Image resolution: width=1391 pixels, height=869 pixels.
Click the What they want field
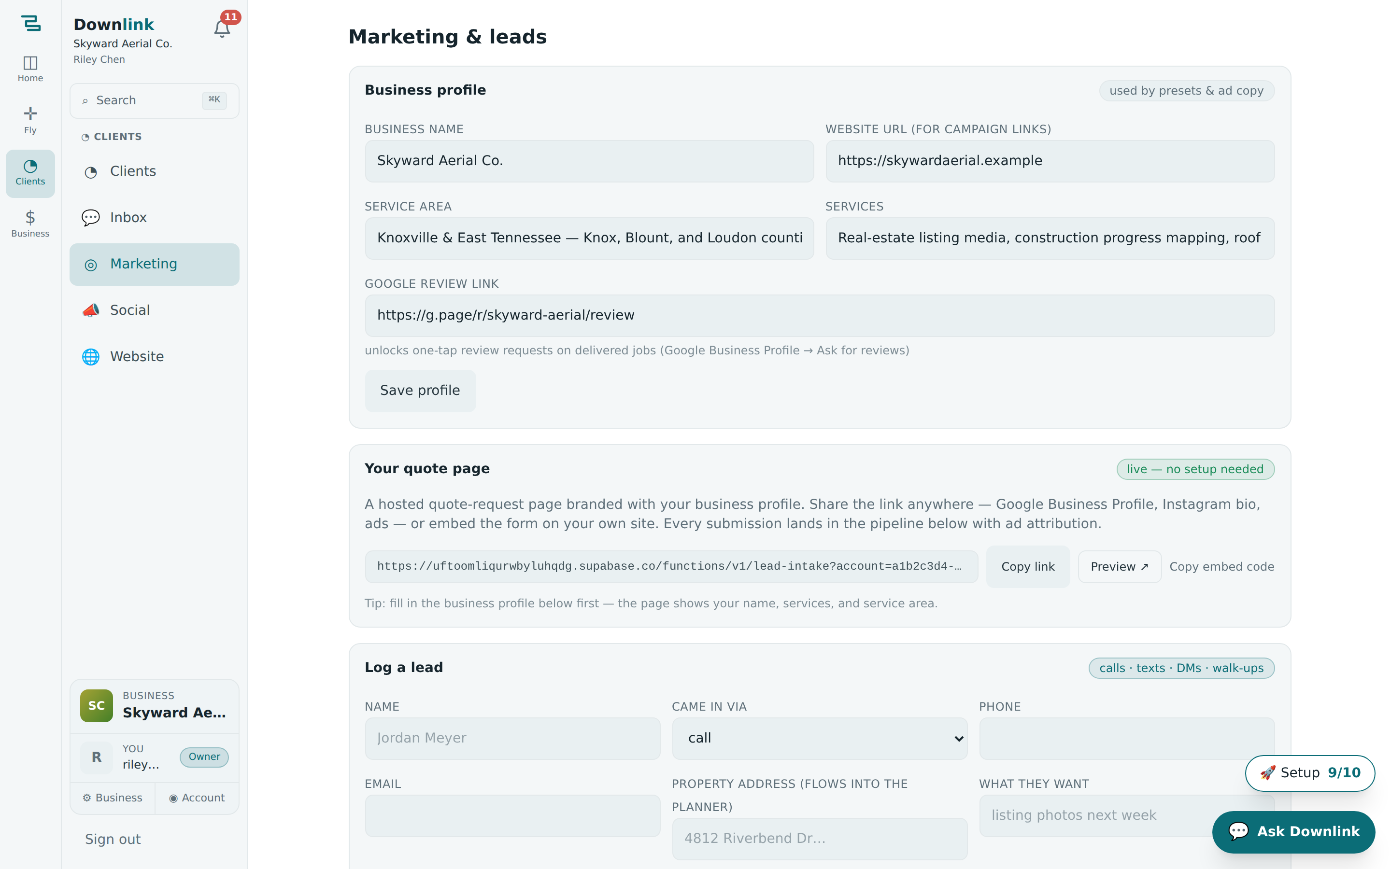pos(1127,815)
